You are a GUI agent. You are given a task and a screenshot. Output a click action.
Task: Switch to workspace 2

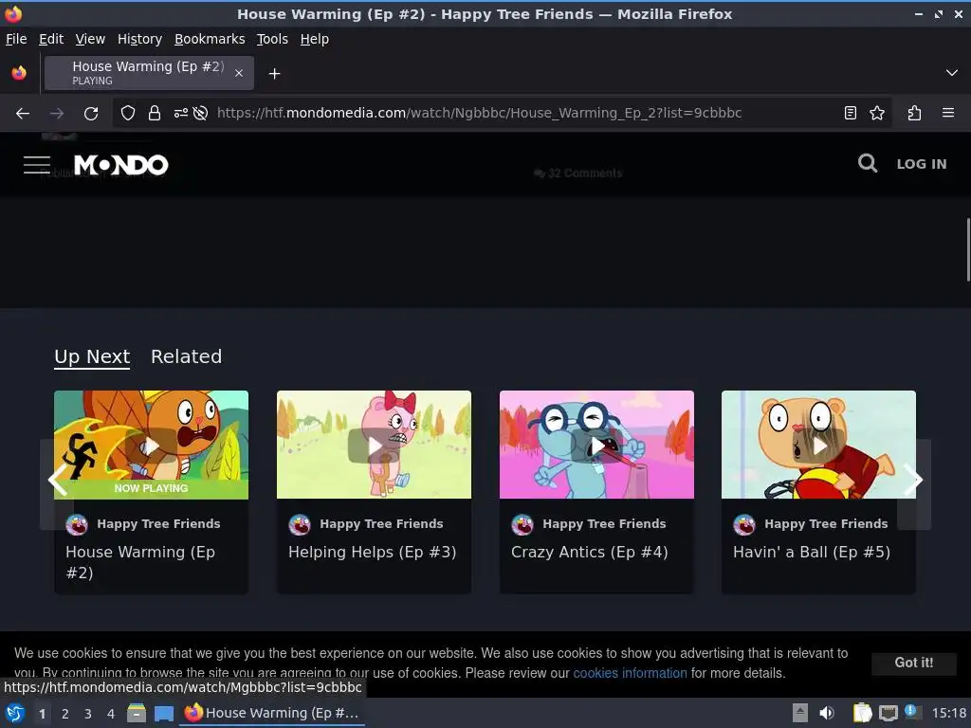pos(65,714)
